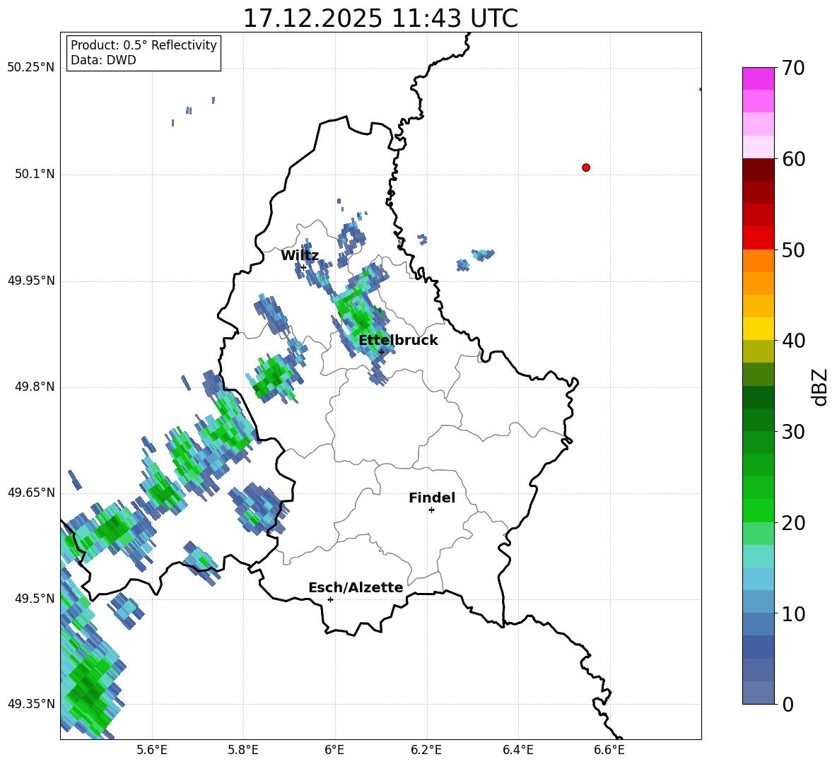
Task: Click the 5.6°E longitude label
Action: (152, 750)
